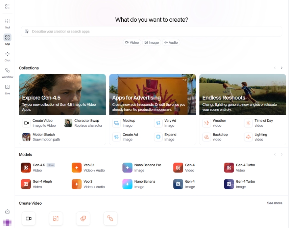
Task: Open the Apps for Advertising collection banner
Action: [152, 95]
